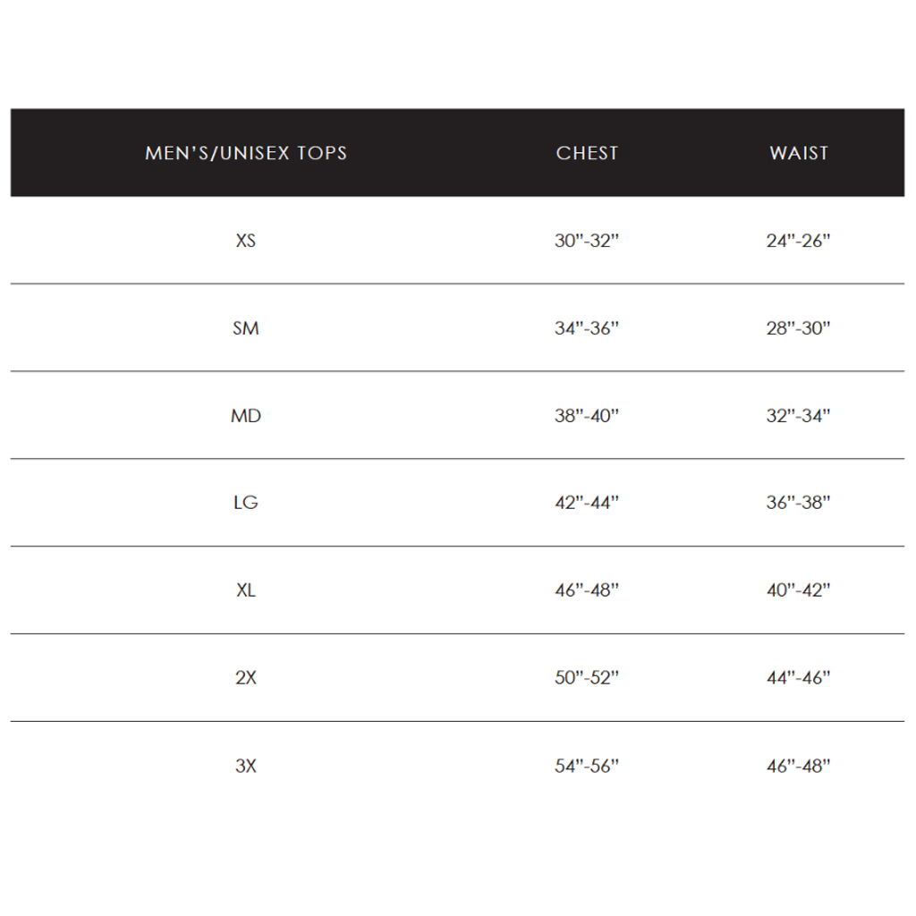Click the XS chest value 30"-32"

tap(587, 241)
